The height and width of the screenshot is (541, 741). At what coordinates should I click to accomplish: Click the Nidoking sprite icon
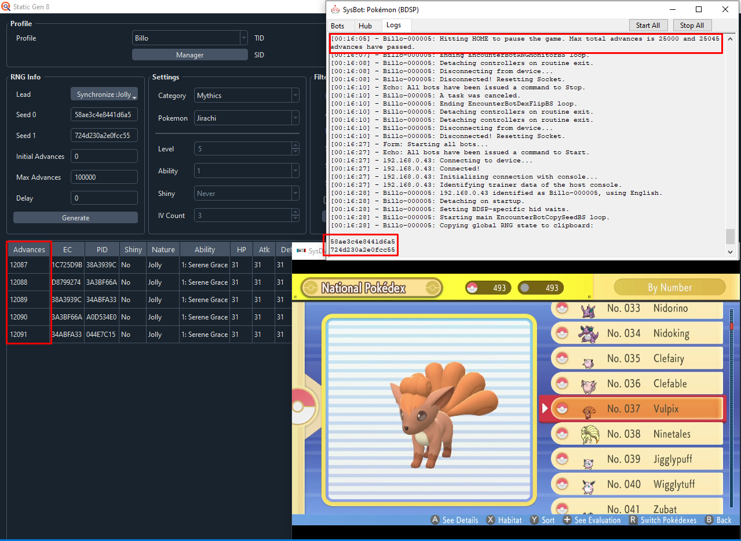click(587, 333)
